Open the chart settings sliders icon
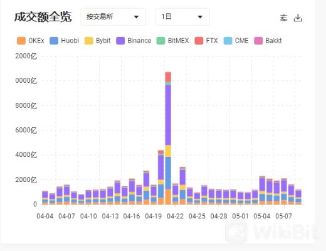326x251 pixels. tap(283, 18)
